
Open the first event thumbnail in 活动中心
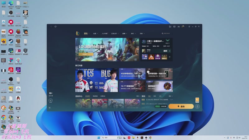click(83, 104)
